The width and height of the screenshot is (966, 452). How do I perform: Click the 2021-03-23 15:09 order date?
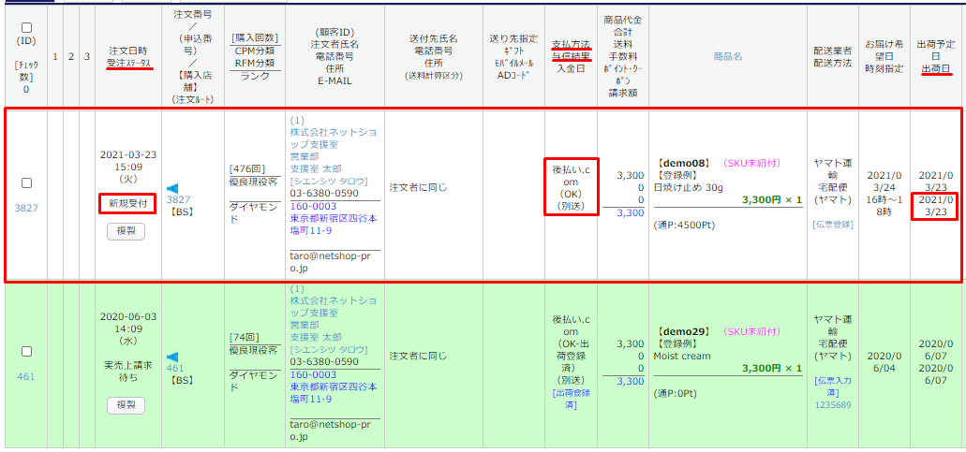128,159
